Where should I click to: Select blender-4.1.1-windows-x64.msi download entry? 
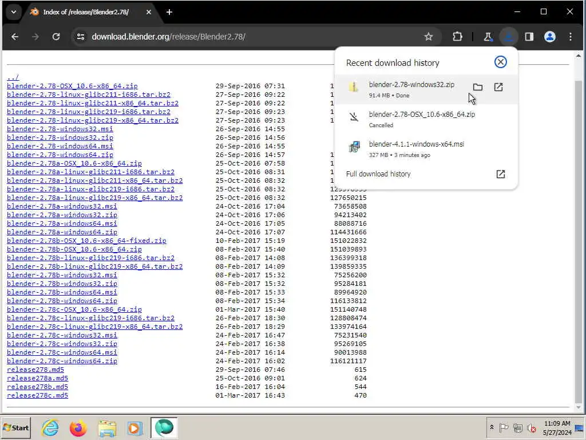(426, 150)
